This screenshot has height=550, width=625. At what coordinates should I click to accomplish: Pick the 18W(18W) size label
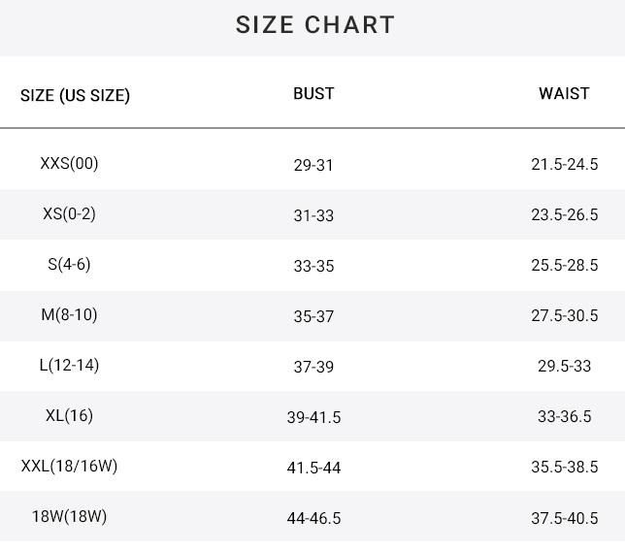[69, 516]
